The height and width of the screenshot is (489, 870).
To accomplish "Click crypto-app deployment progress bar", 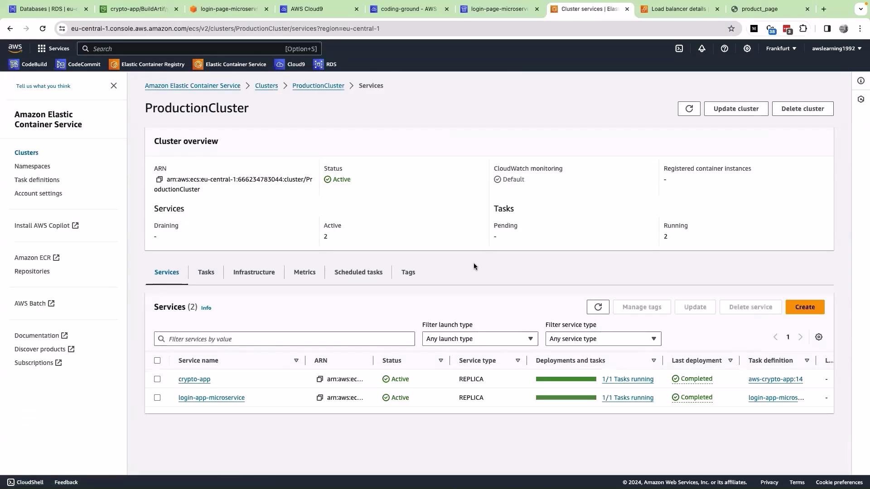I will 566,379.
